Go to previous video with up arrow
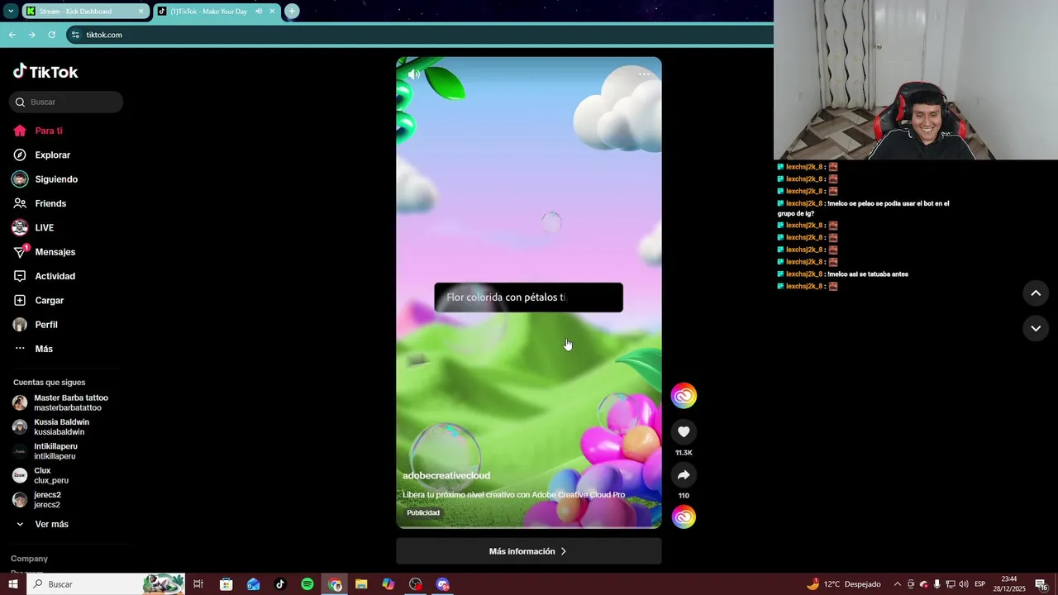The width and height of the screenshot is (1058, 595). click(1036, 293)
